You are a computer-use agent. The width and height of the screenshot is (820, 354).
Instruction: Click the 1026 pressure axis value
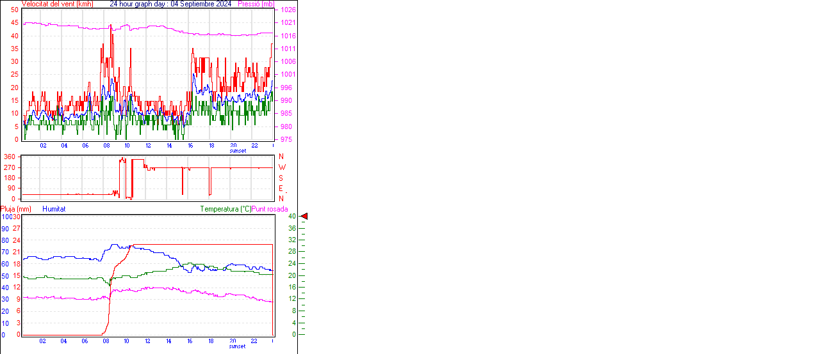tap(288, 10)
